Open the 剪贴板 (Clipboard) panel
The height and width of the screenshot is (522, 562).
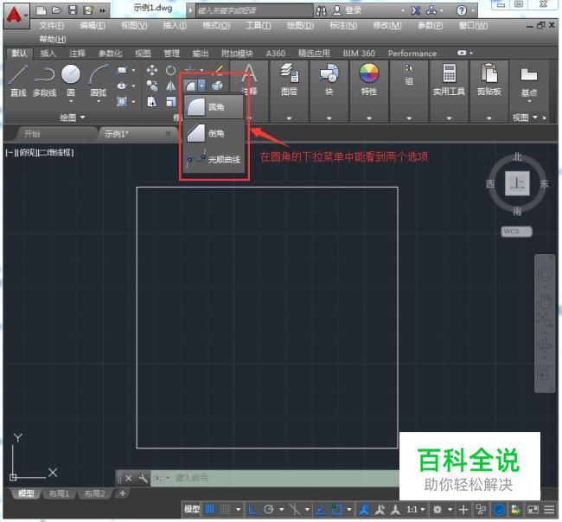pyautogui.click(x=489, y=80)
